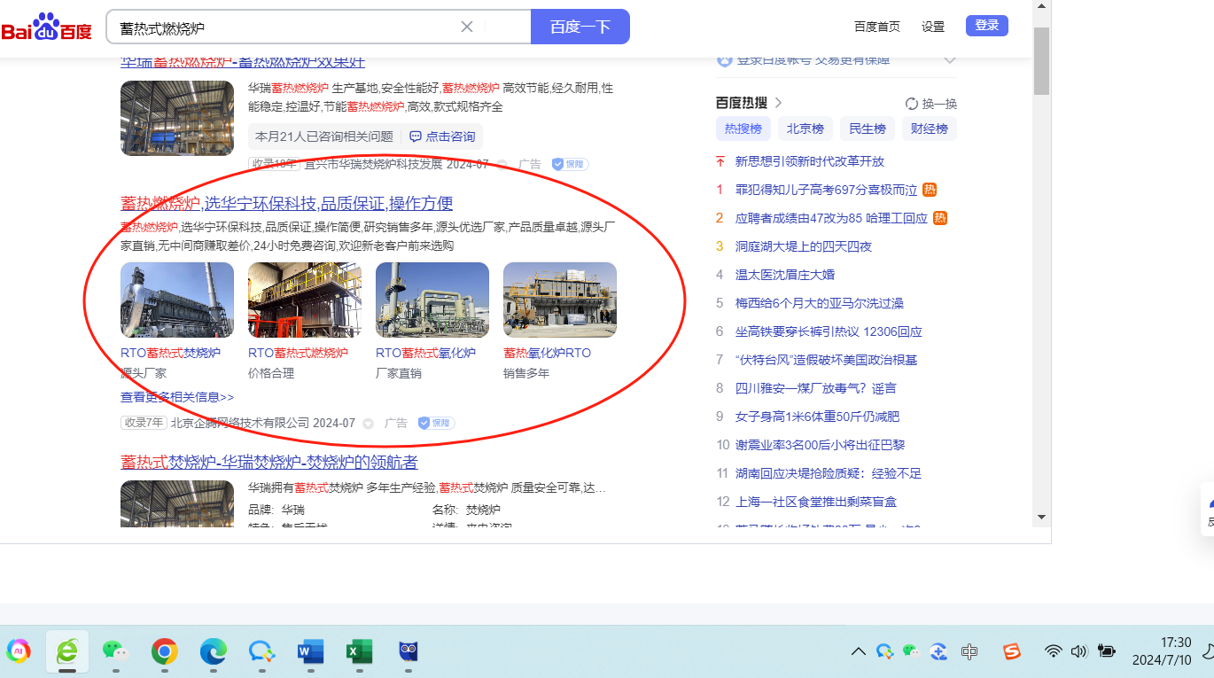Switch to the 民生榜 tab
Screen dimensions: 1214x678
[868, 129]
